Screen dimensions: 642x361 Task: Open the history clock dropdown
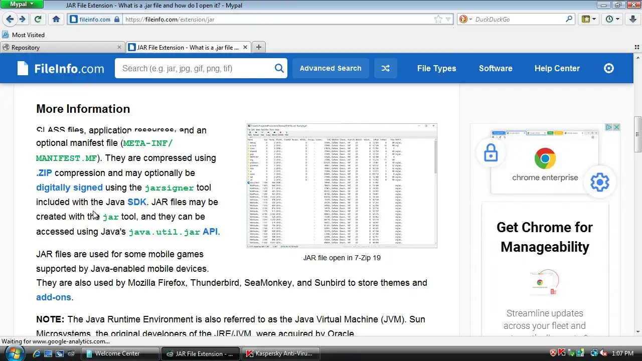(x=612, y=19)
